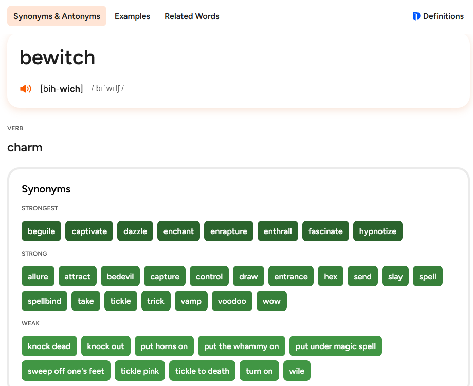Click the 'entrance' synonym chip

coord(291,277)
